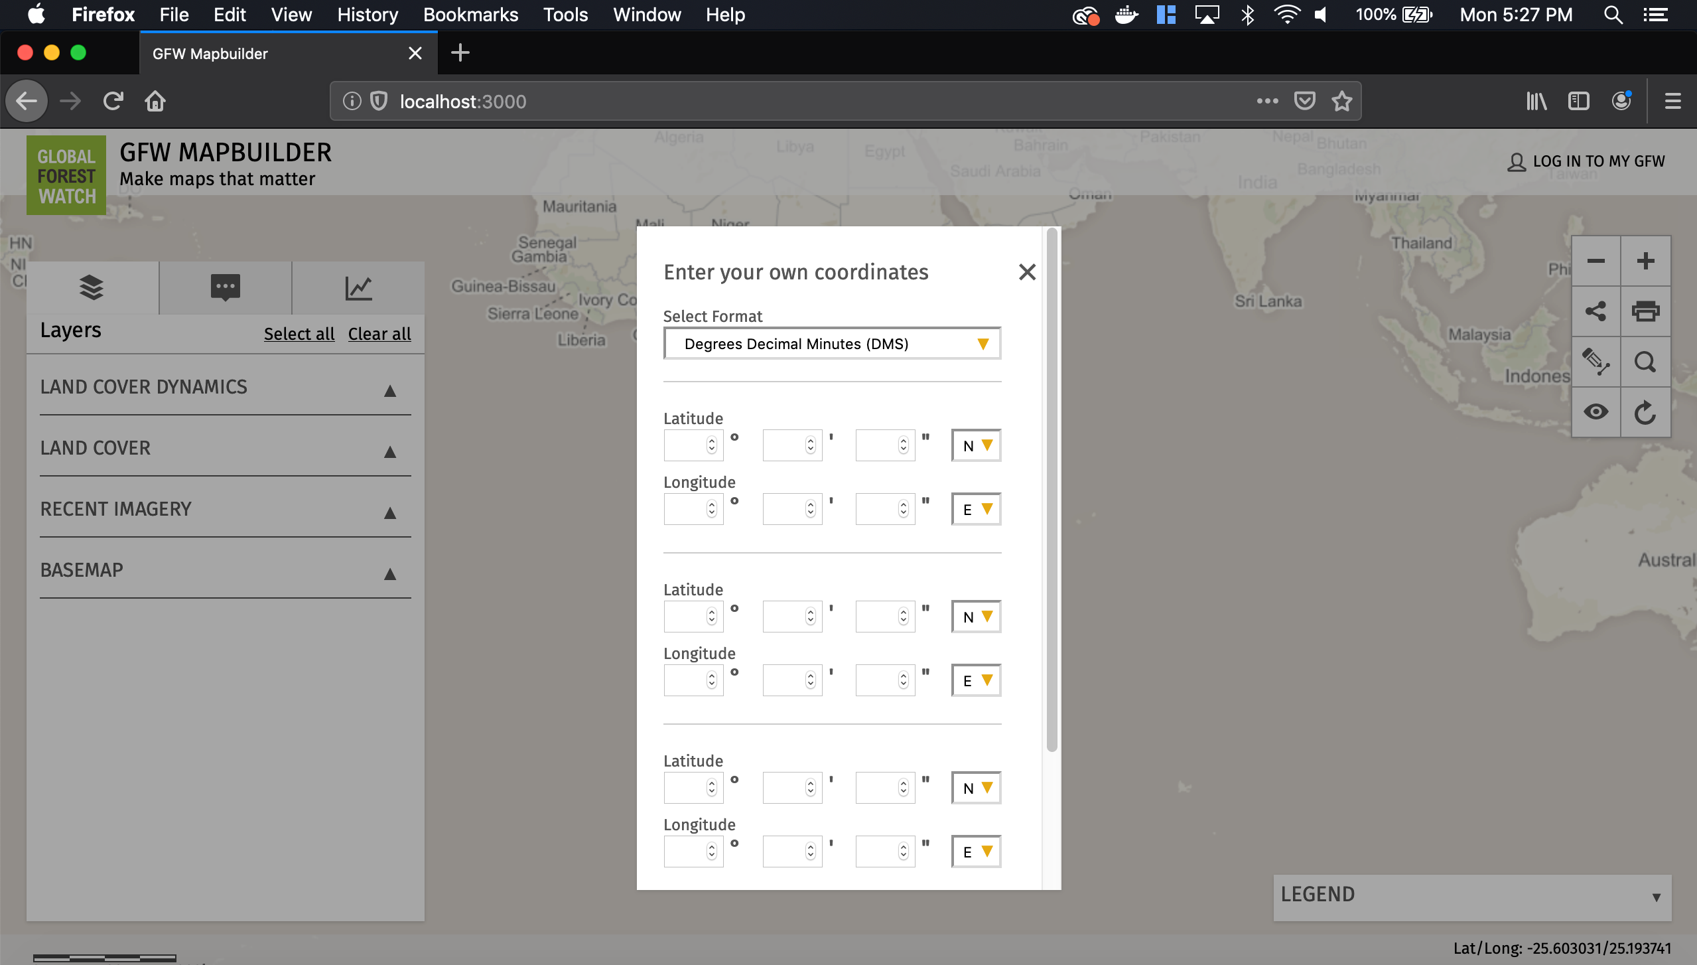1697x965 pixels.
Task: Toggle the basemap visibility eye tool
Action: pos(1595,411)
